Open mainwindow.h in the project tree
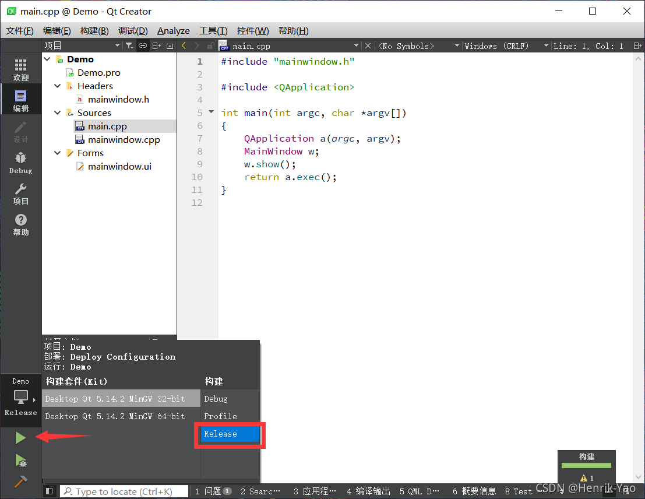This screenshot has height=499, width=645. (x=118, y=100)
